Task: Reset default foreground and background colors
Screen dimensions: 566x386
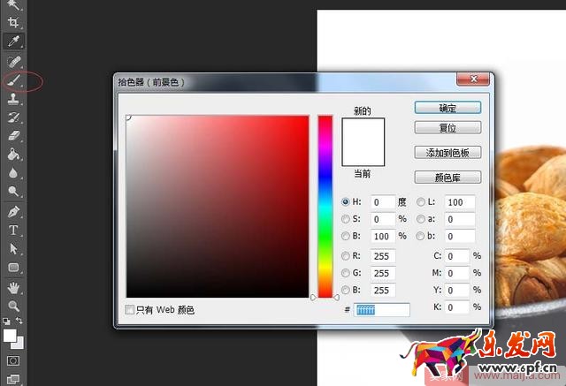Action: coord(6,321)
